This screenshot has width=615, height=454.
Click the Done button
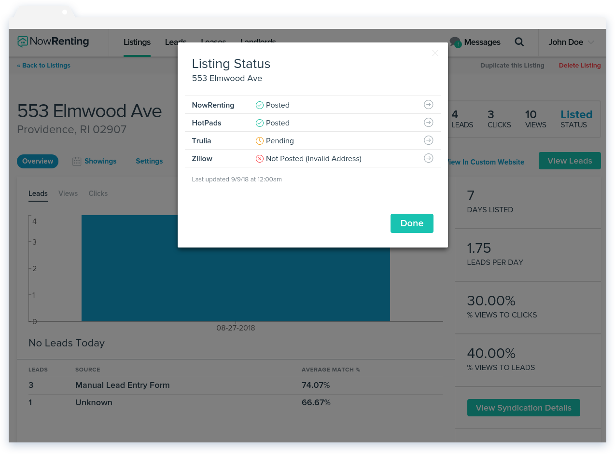click(412, 223)
